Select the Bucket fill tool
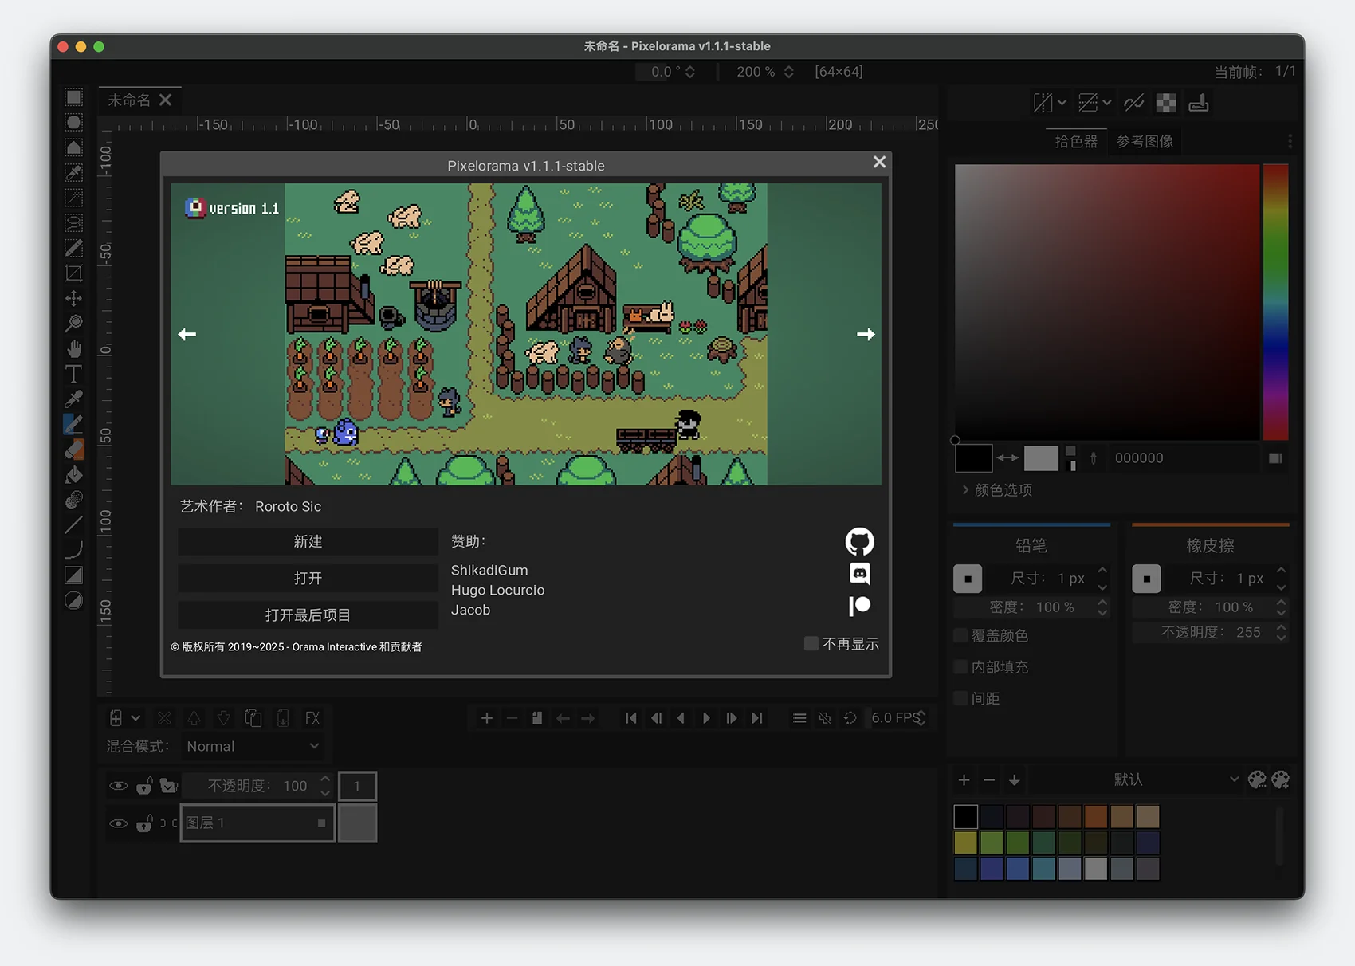 [73, 475]
